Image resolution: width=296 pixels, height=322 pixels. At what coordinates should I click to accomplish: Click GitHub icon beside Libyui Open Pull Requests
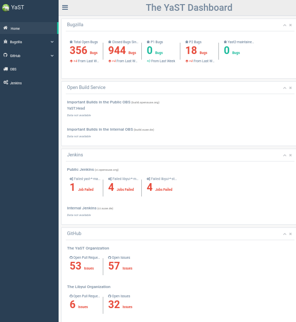pos(71,296)
